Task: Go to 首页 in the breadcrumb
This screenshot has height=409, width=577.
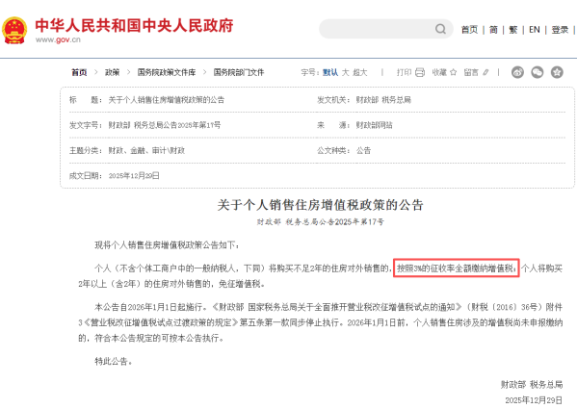Action: [x=79, y=72]
